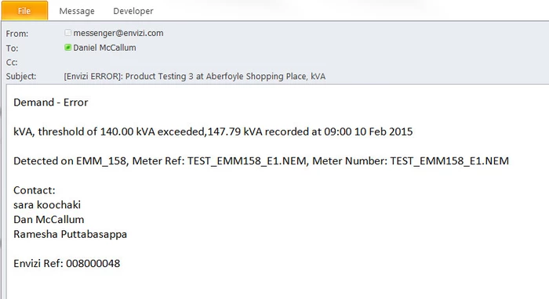Click the Cc: field label

[x=12, y=62]
